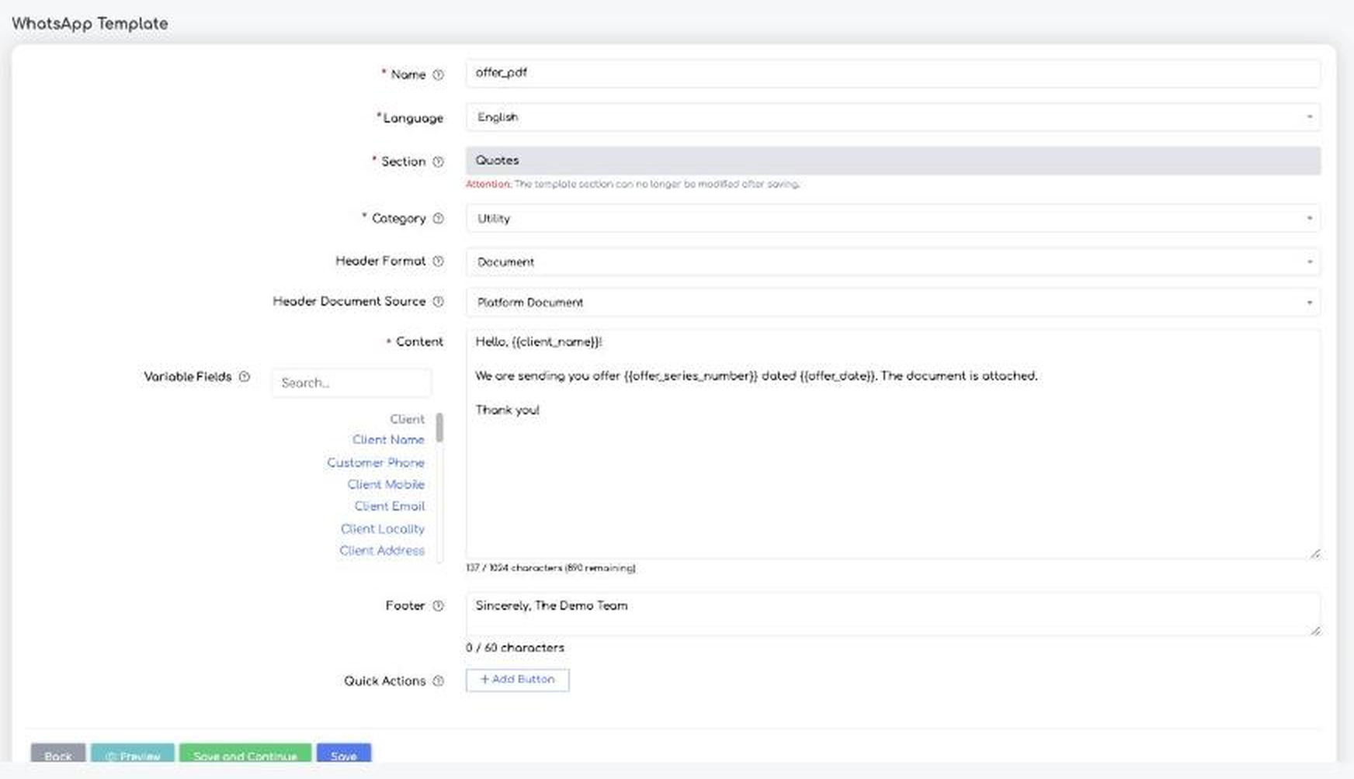Click Save and Continue button
Screen dimensions: 1354x779
click(245, 754)
